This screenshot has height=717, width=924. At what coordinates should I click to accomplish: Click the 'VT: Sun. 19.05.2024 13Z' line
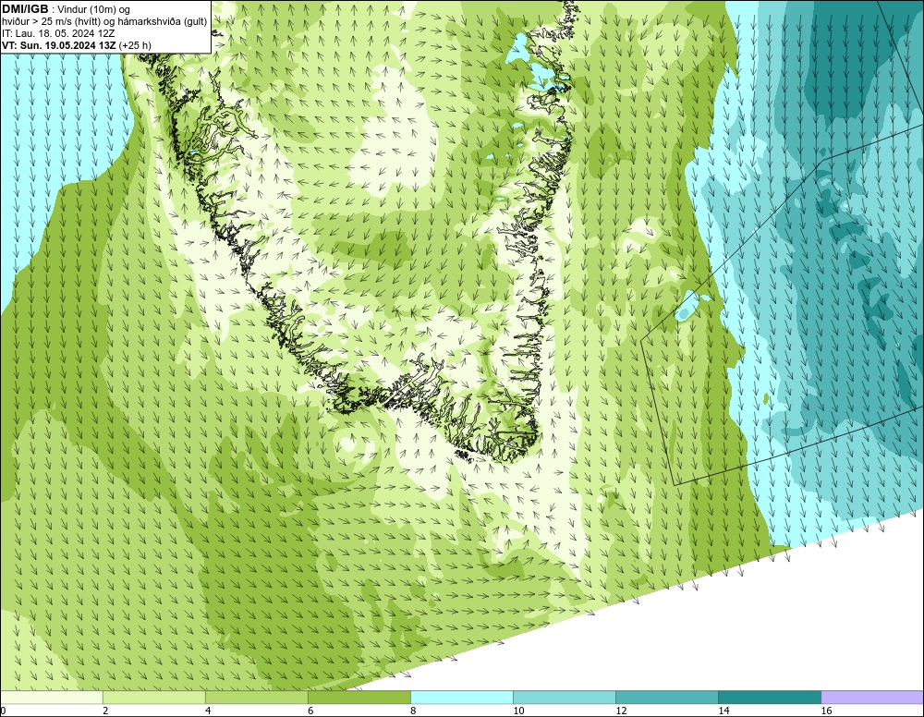(x=59, y=45)
